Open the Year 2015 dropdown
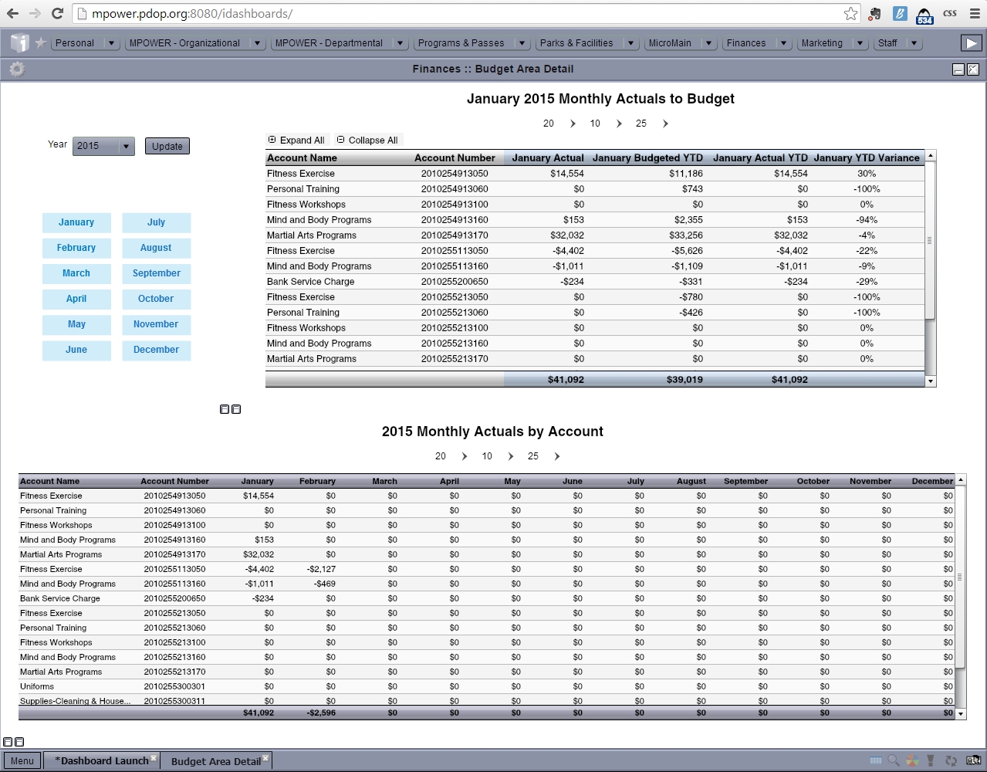Screen dimensions: 987x772 (x=103, y=146)
